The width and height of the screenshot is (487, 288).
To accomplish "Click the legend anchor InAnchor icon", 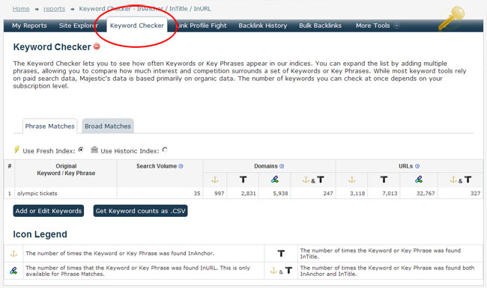I will tap(13, 254).
